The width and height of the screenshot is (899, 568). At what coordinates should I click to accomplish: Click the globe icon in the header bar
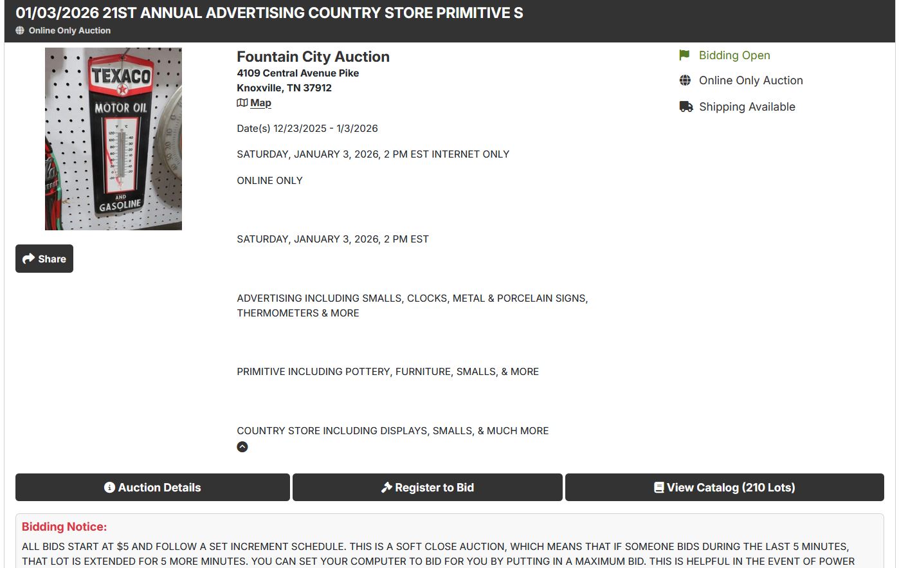tap(20, 30)
